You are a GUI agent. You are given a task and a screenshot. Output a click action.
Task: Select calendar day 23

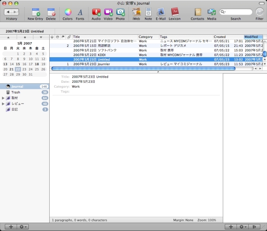[24, 69]
